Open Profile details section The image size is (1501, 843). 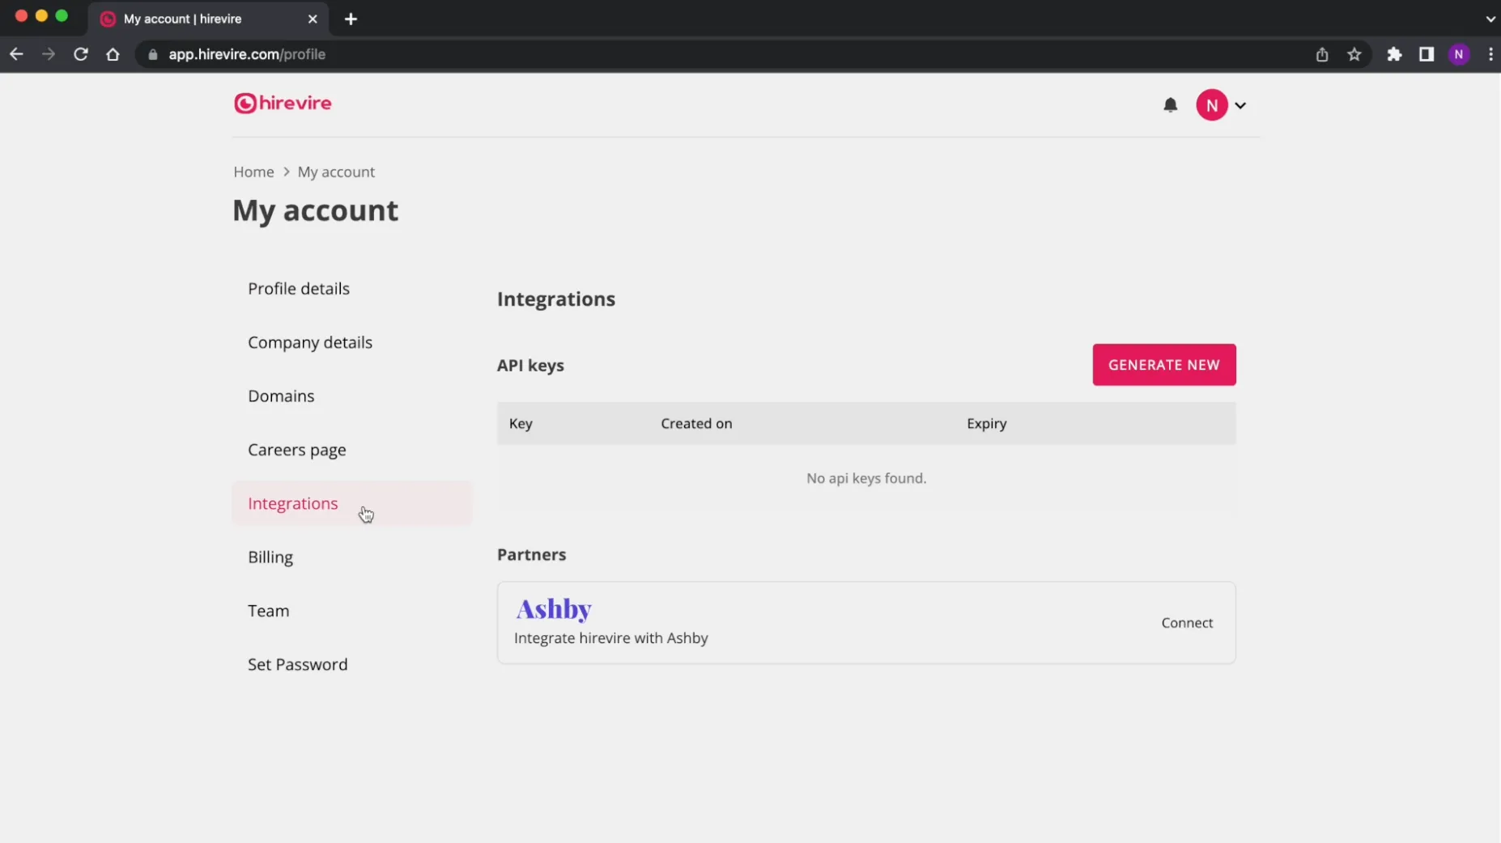(351, 289)
